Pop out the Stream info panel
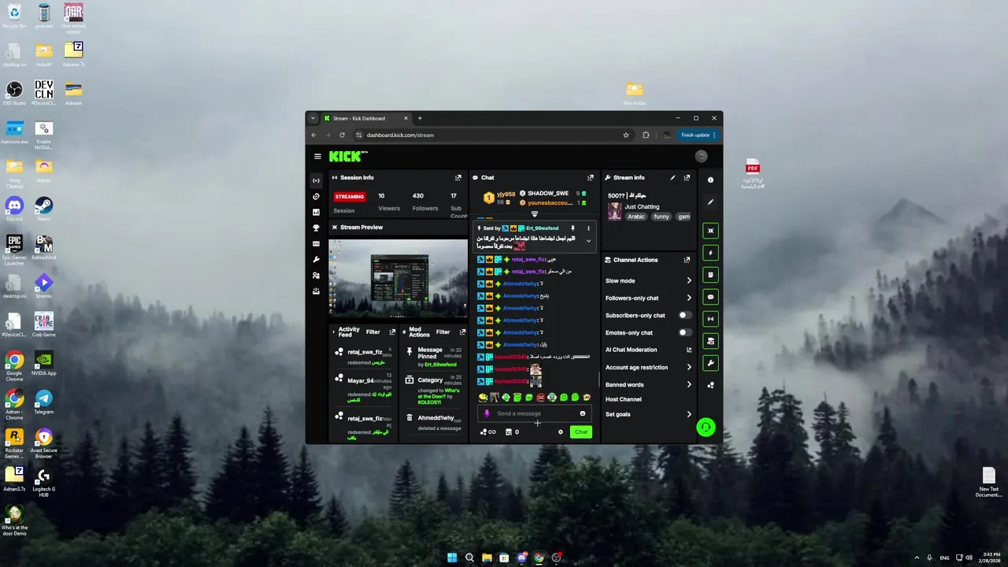 tap(687, 178)
